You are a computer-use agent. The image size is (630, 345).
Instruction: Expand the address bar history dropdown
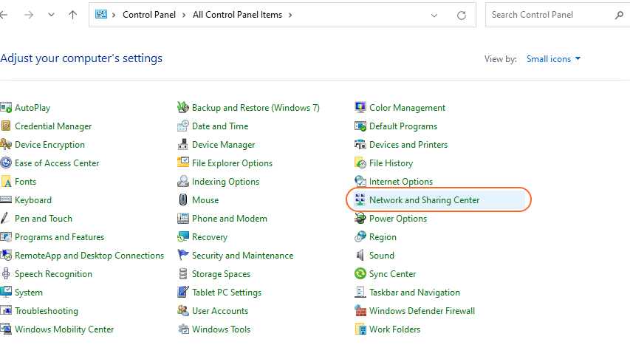pyautogui.click(x=434, y=16)
